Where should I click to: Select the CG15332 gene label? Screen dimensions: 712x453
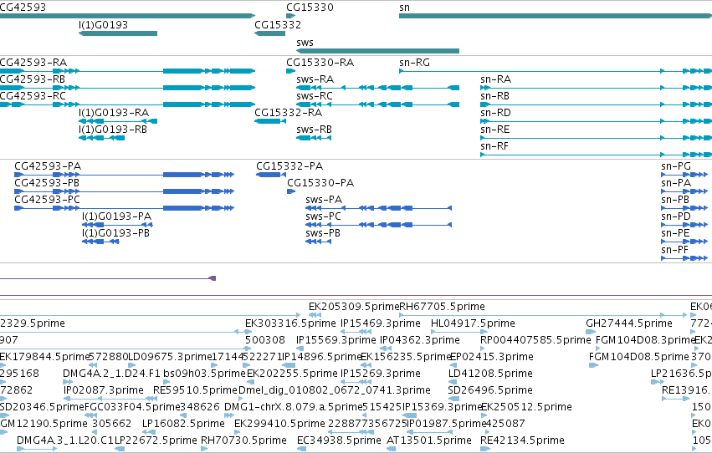278,25
